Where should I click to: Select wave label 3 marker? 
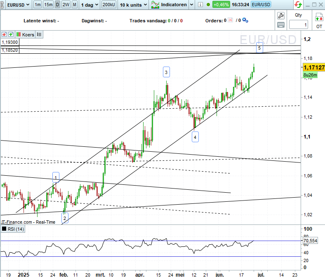[166, 72]
